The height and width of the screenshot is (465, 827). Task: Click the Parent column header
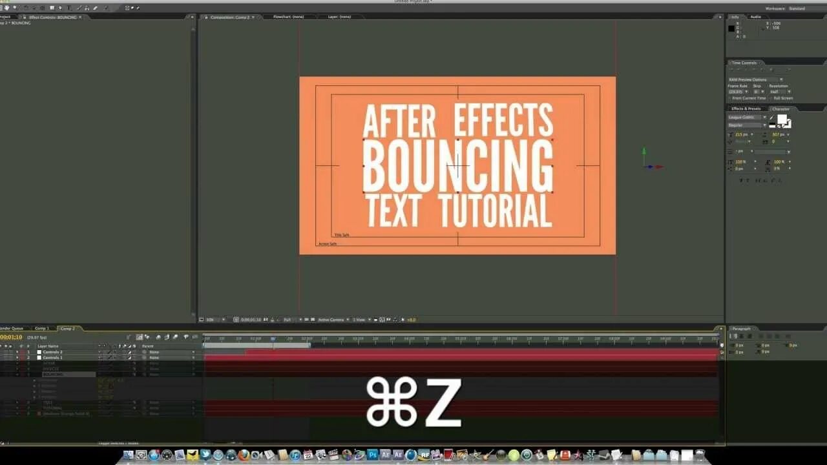pos(148,346)
